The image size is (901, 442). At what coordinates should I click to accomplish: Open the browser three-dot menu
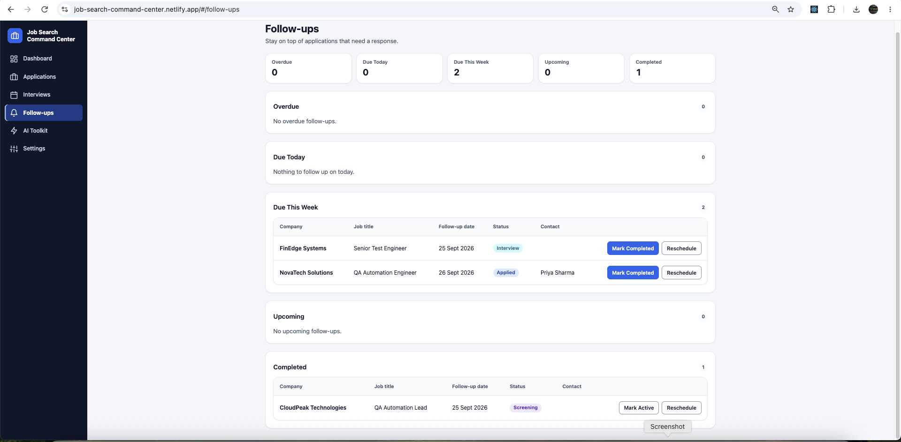[x=890, y=9]
